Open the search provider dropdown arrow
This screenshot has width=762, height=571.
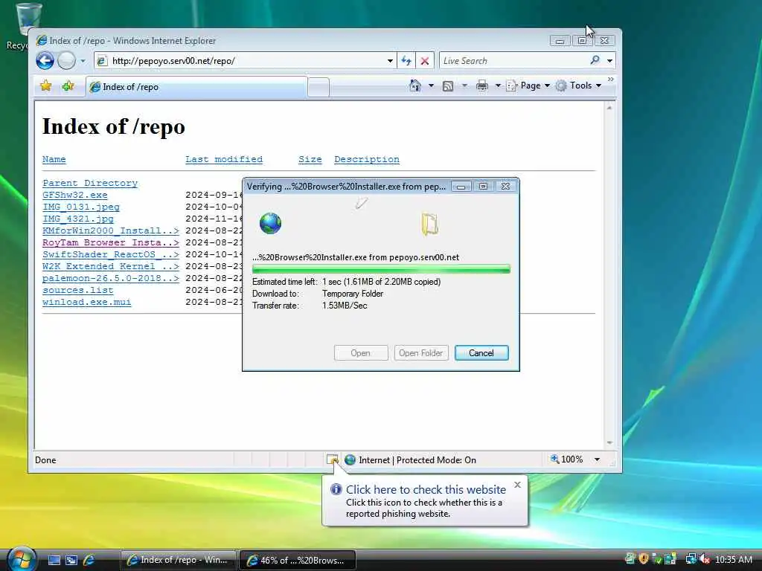[610, 61]
